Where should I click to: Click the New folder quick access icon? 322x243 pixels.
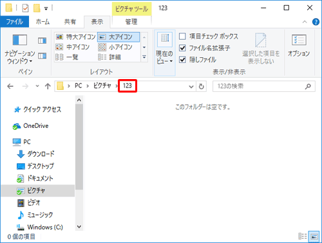pyautogui.click(x=37, y=8)
